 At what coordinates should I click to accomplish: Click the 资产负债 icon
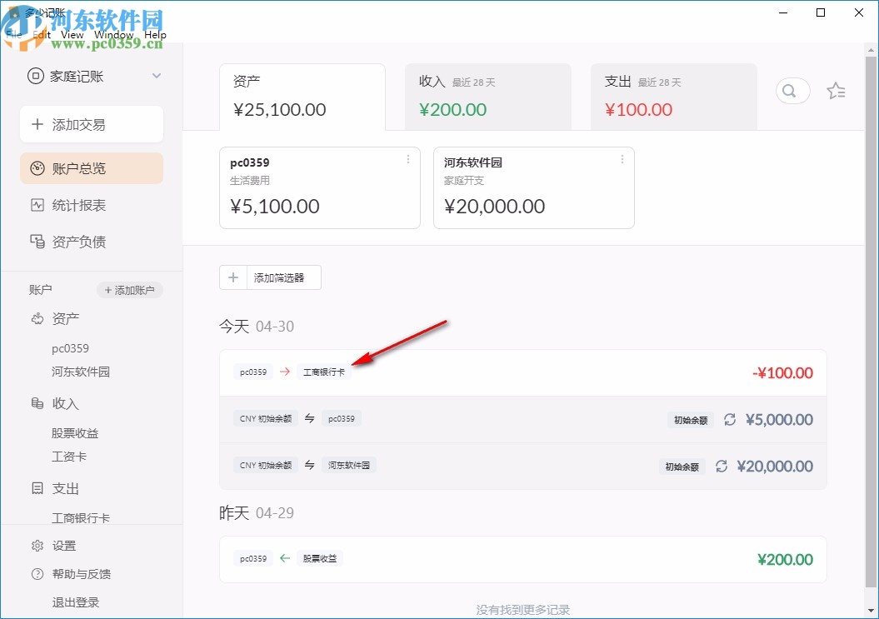pyautogui.click(x=37, y=242)
